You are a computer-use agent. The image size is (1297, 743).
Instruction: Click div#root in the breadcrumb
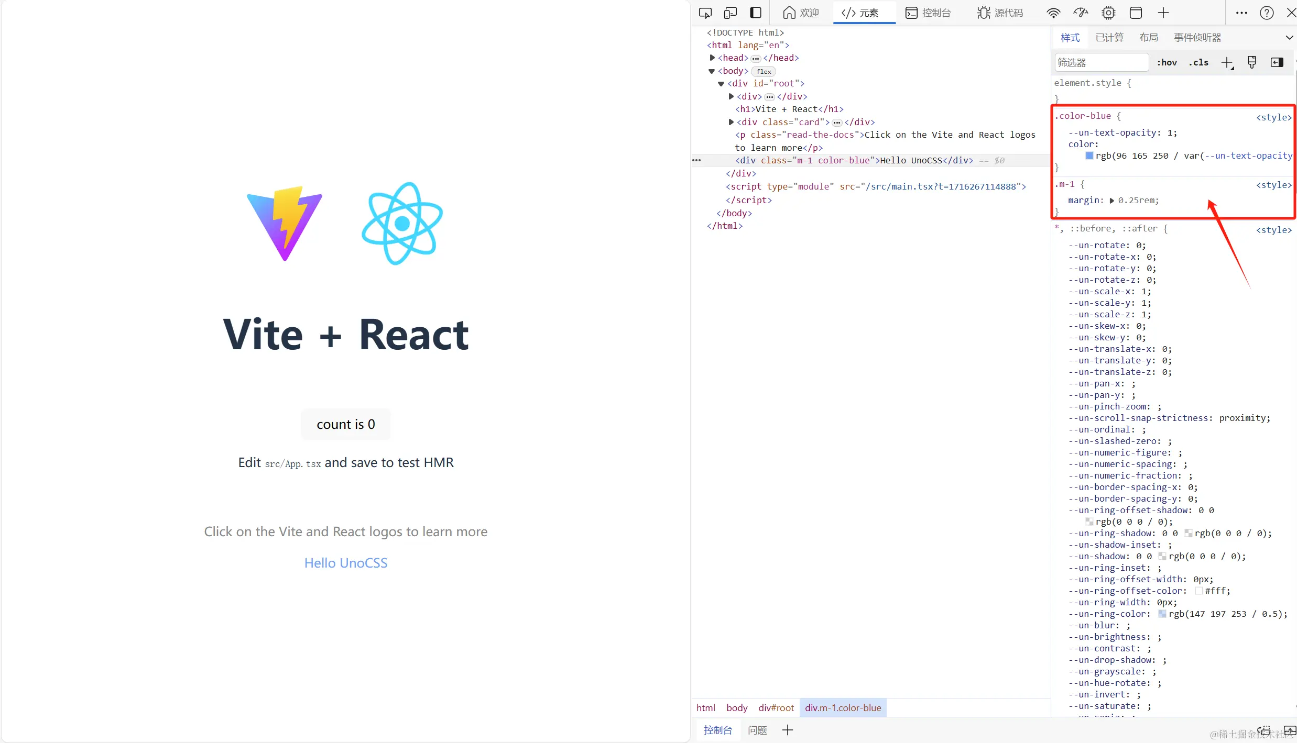pos(776,708)
